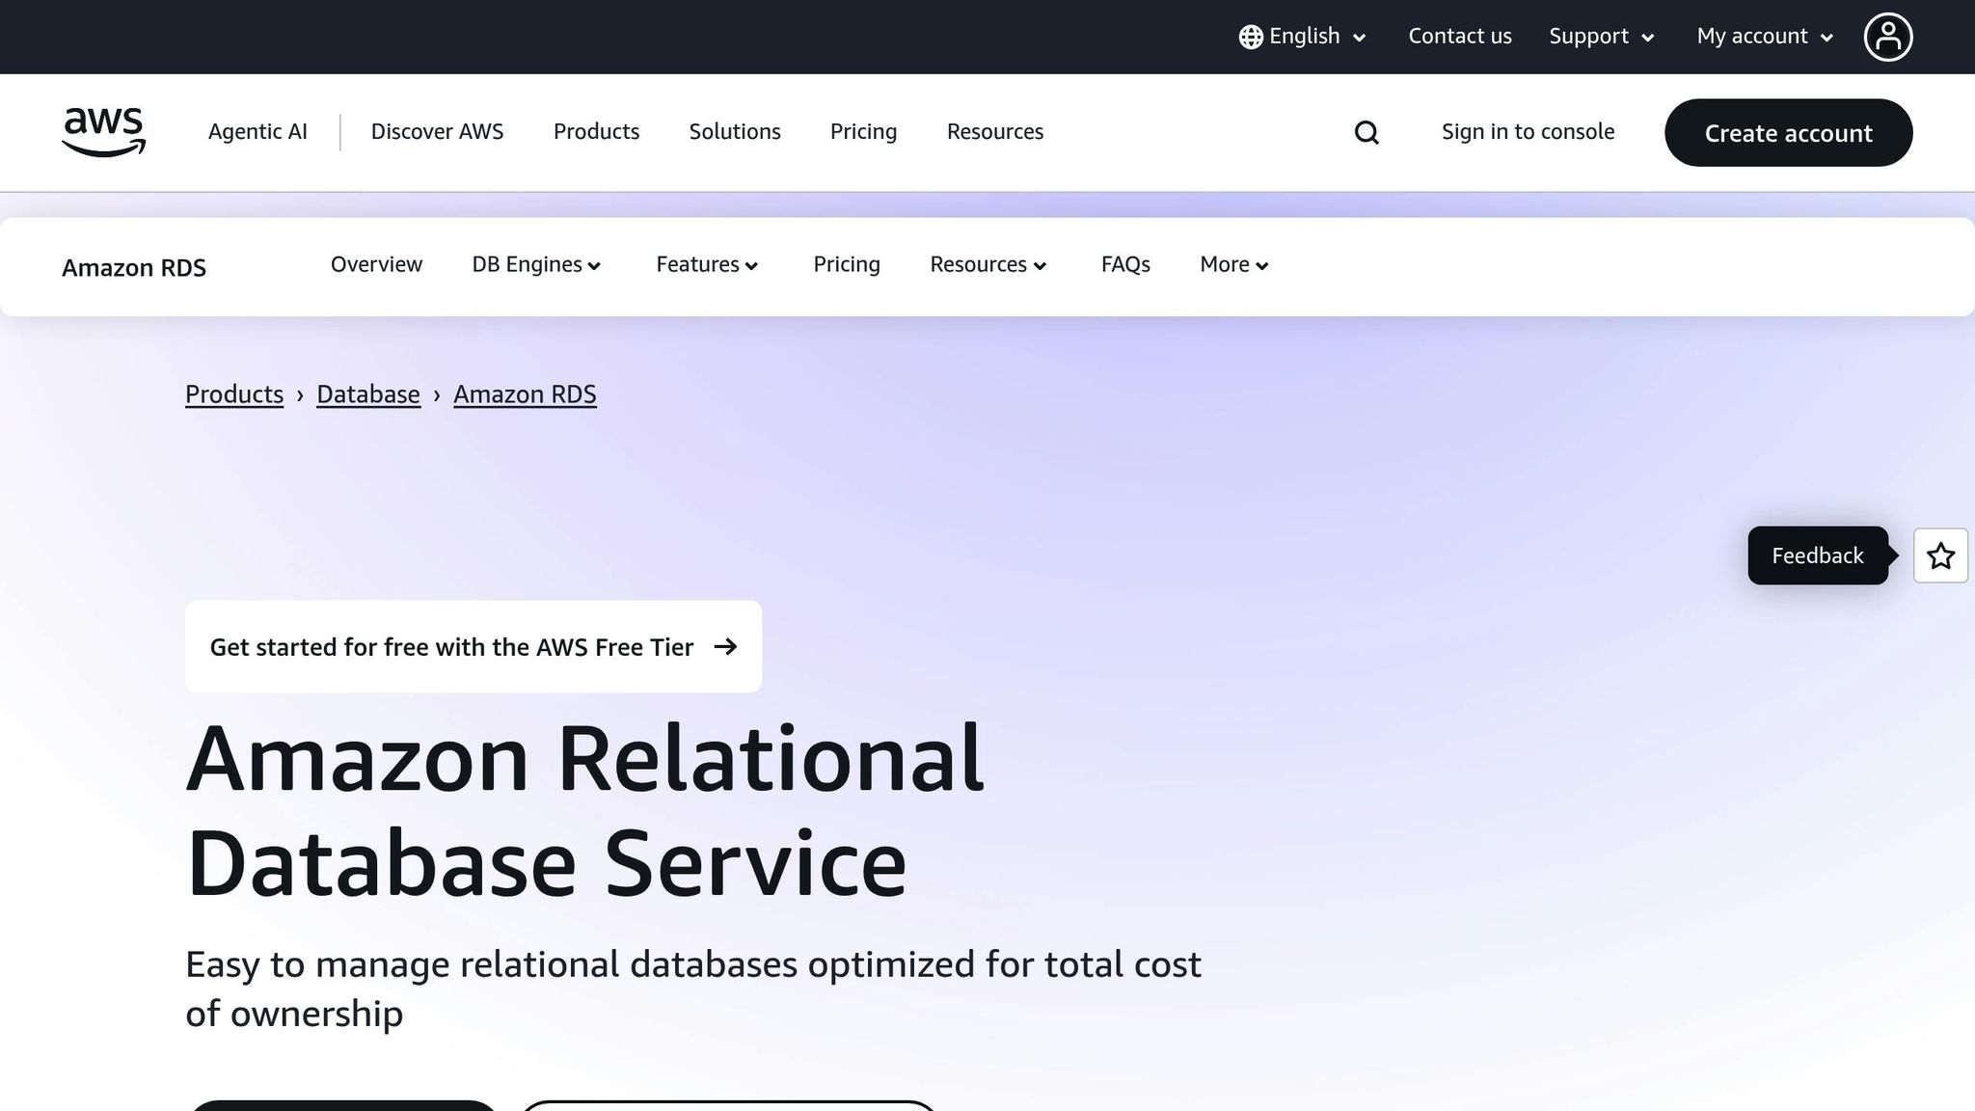Screen dimensions: 1975x1111
Task: Open the Agentic AI menu item
Action: (x=257, y=132)
